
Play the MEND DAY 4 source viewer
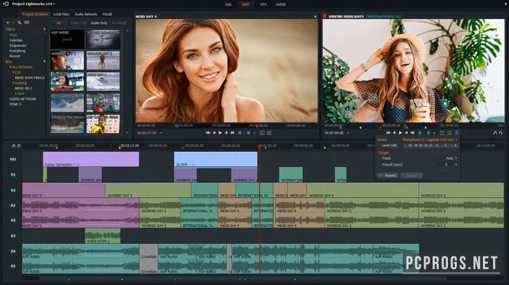click(220, 133)
